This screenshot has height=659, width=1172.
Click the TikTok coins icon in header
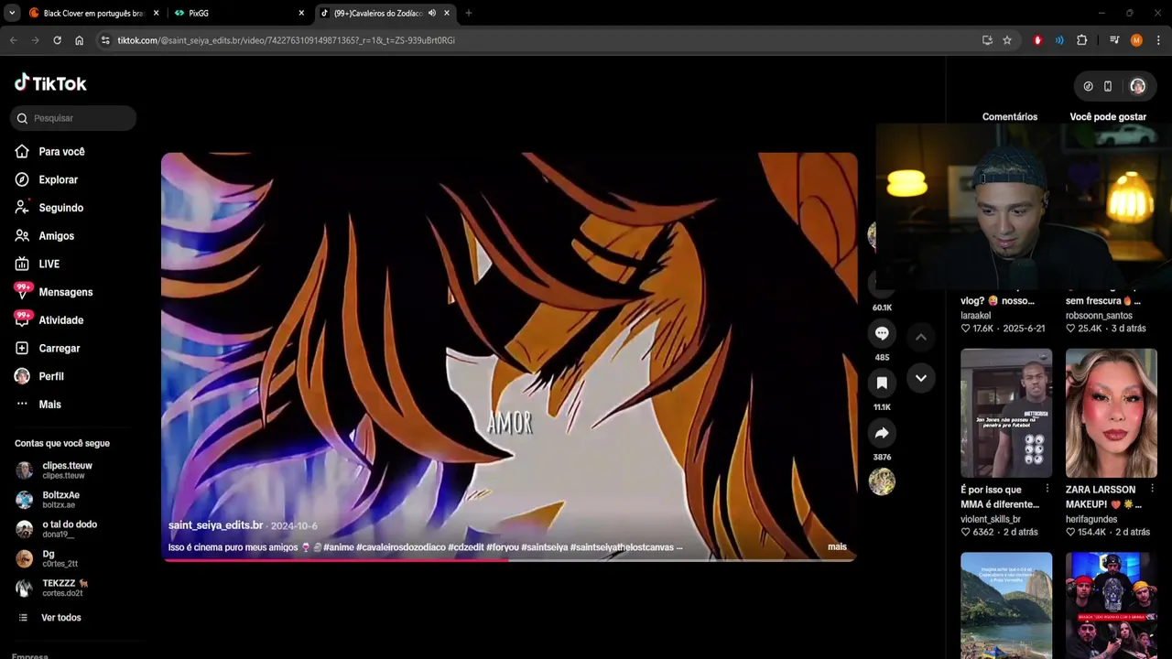pos(1088,86)
